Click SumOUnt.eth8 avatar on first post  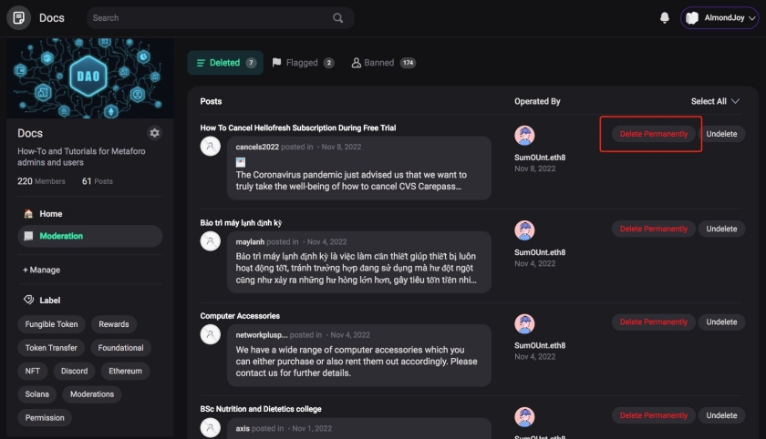(524, 136)
